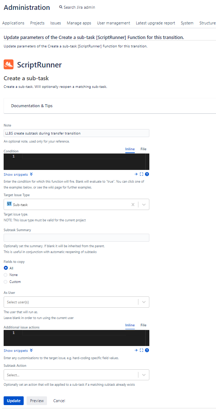Viewport: 216px width, 412px height.
Task: Open the User management tab
Action: 113,23
